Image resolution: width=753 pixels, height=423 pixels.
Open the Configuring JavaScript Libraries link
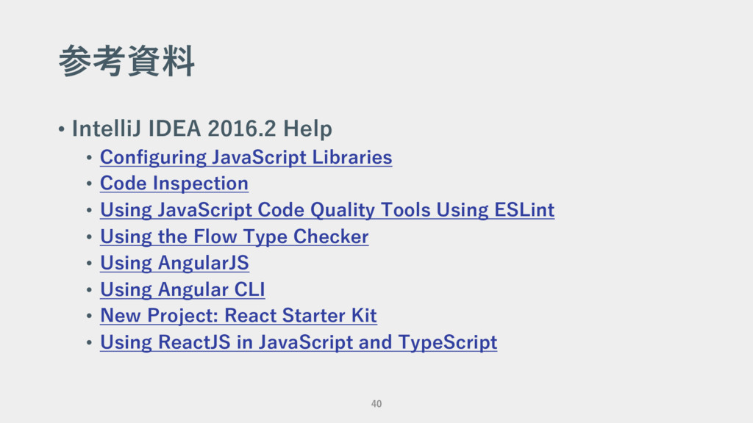coord(246,157)
